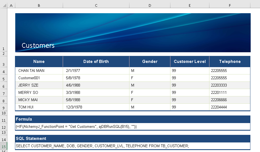Click TOM HUI's birth date 12/3/1978
260x152 pixels.
click(x=96, y=107)
